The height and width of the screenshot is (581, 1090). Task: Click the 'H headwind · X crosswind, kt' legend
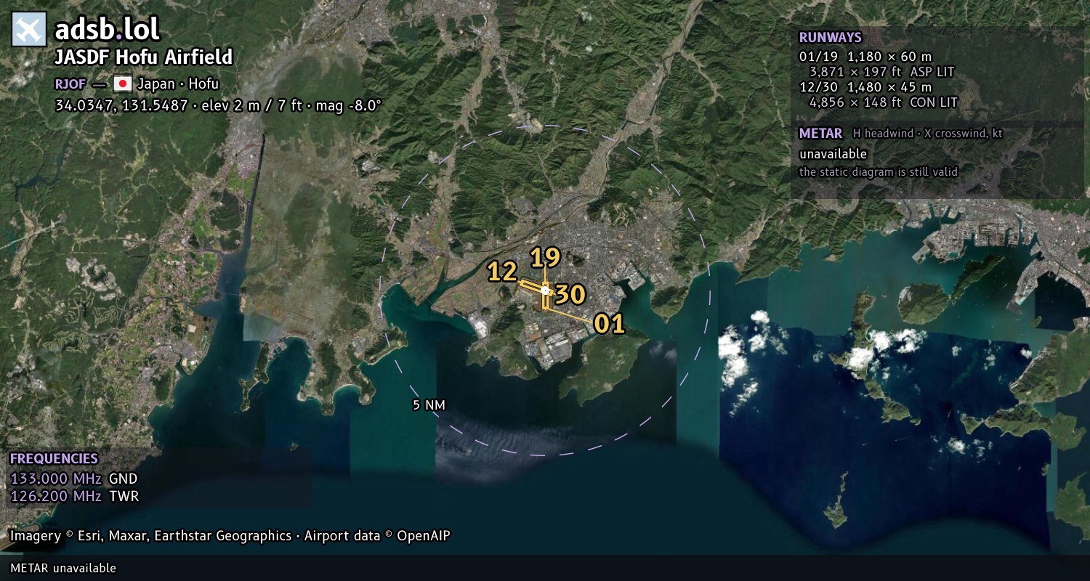928,134
